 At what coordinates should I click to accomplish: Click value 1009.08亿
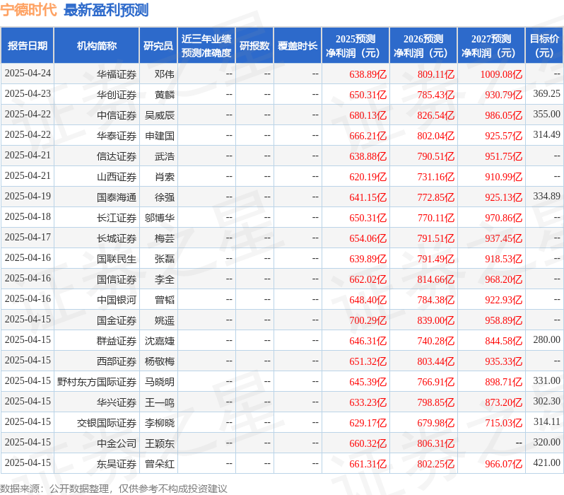point(501,74)
